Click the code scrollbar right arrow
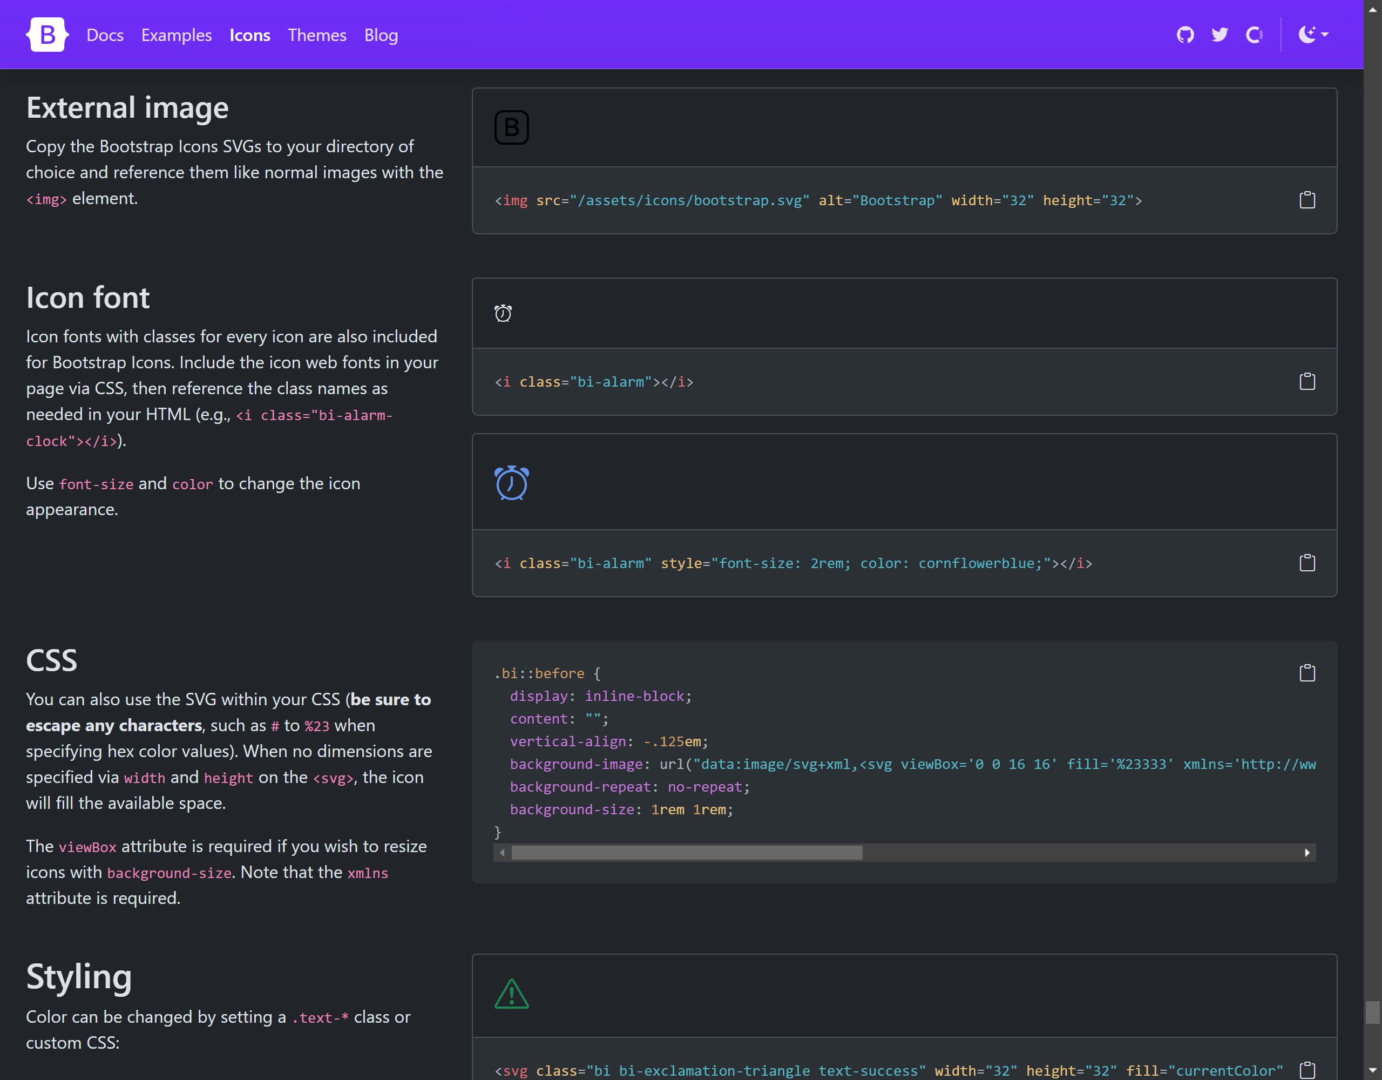 pyautogui.click(x=1308, y=853)
